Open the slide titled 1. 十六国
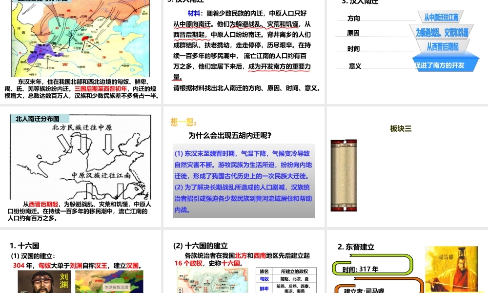 [x=81, y=262]
